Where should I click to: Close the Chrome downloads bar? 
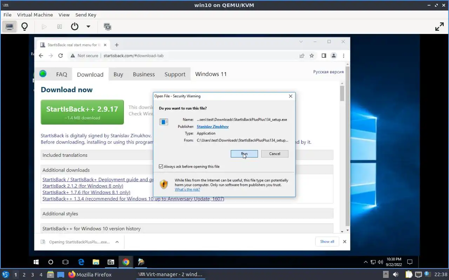pos(344,241)
